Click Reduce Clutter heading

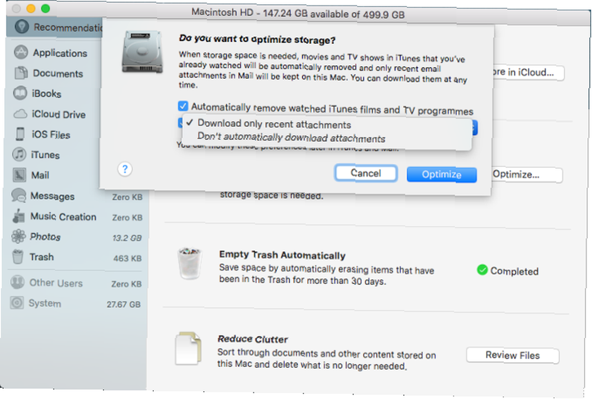click(253, 339)
